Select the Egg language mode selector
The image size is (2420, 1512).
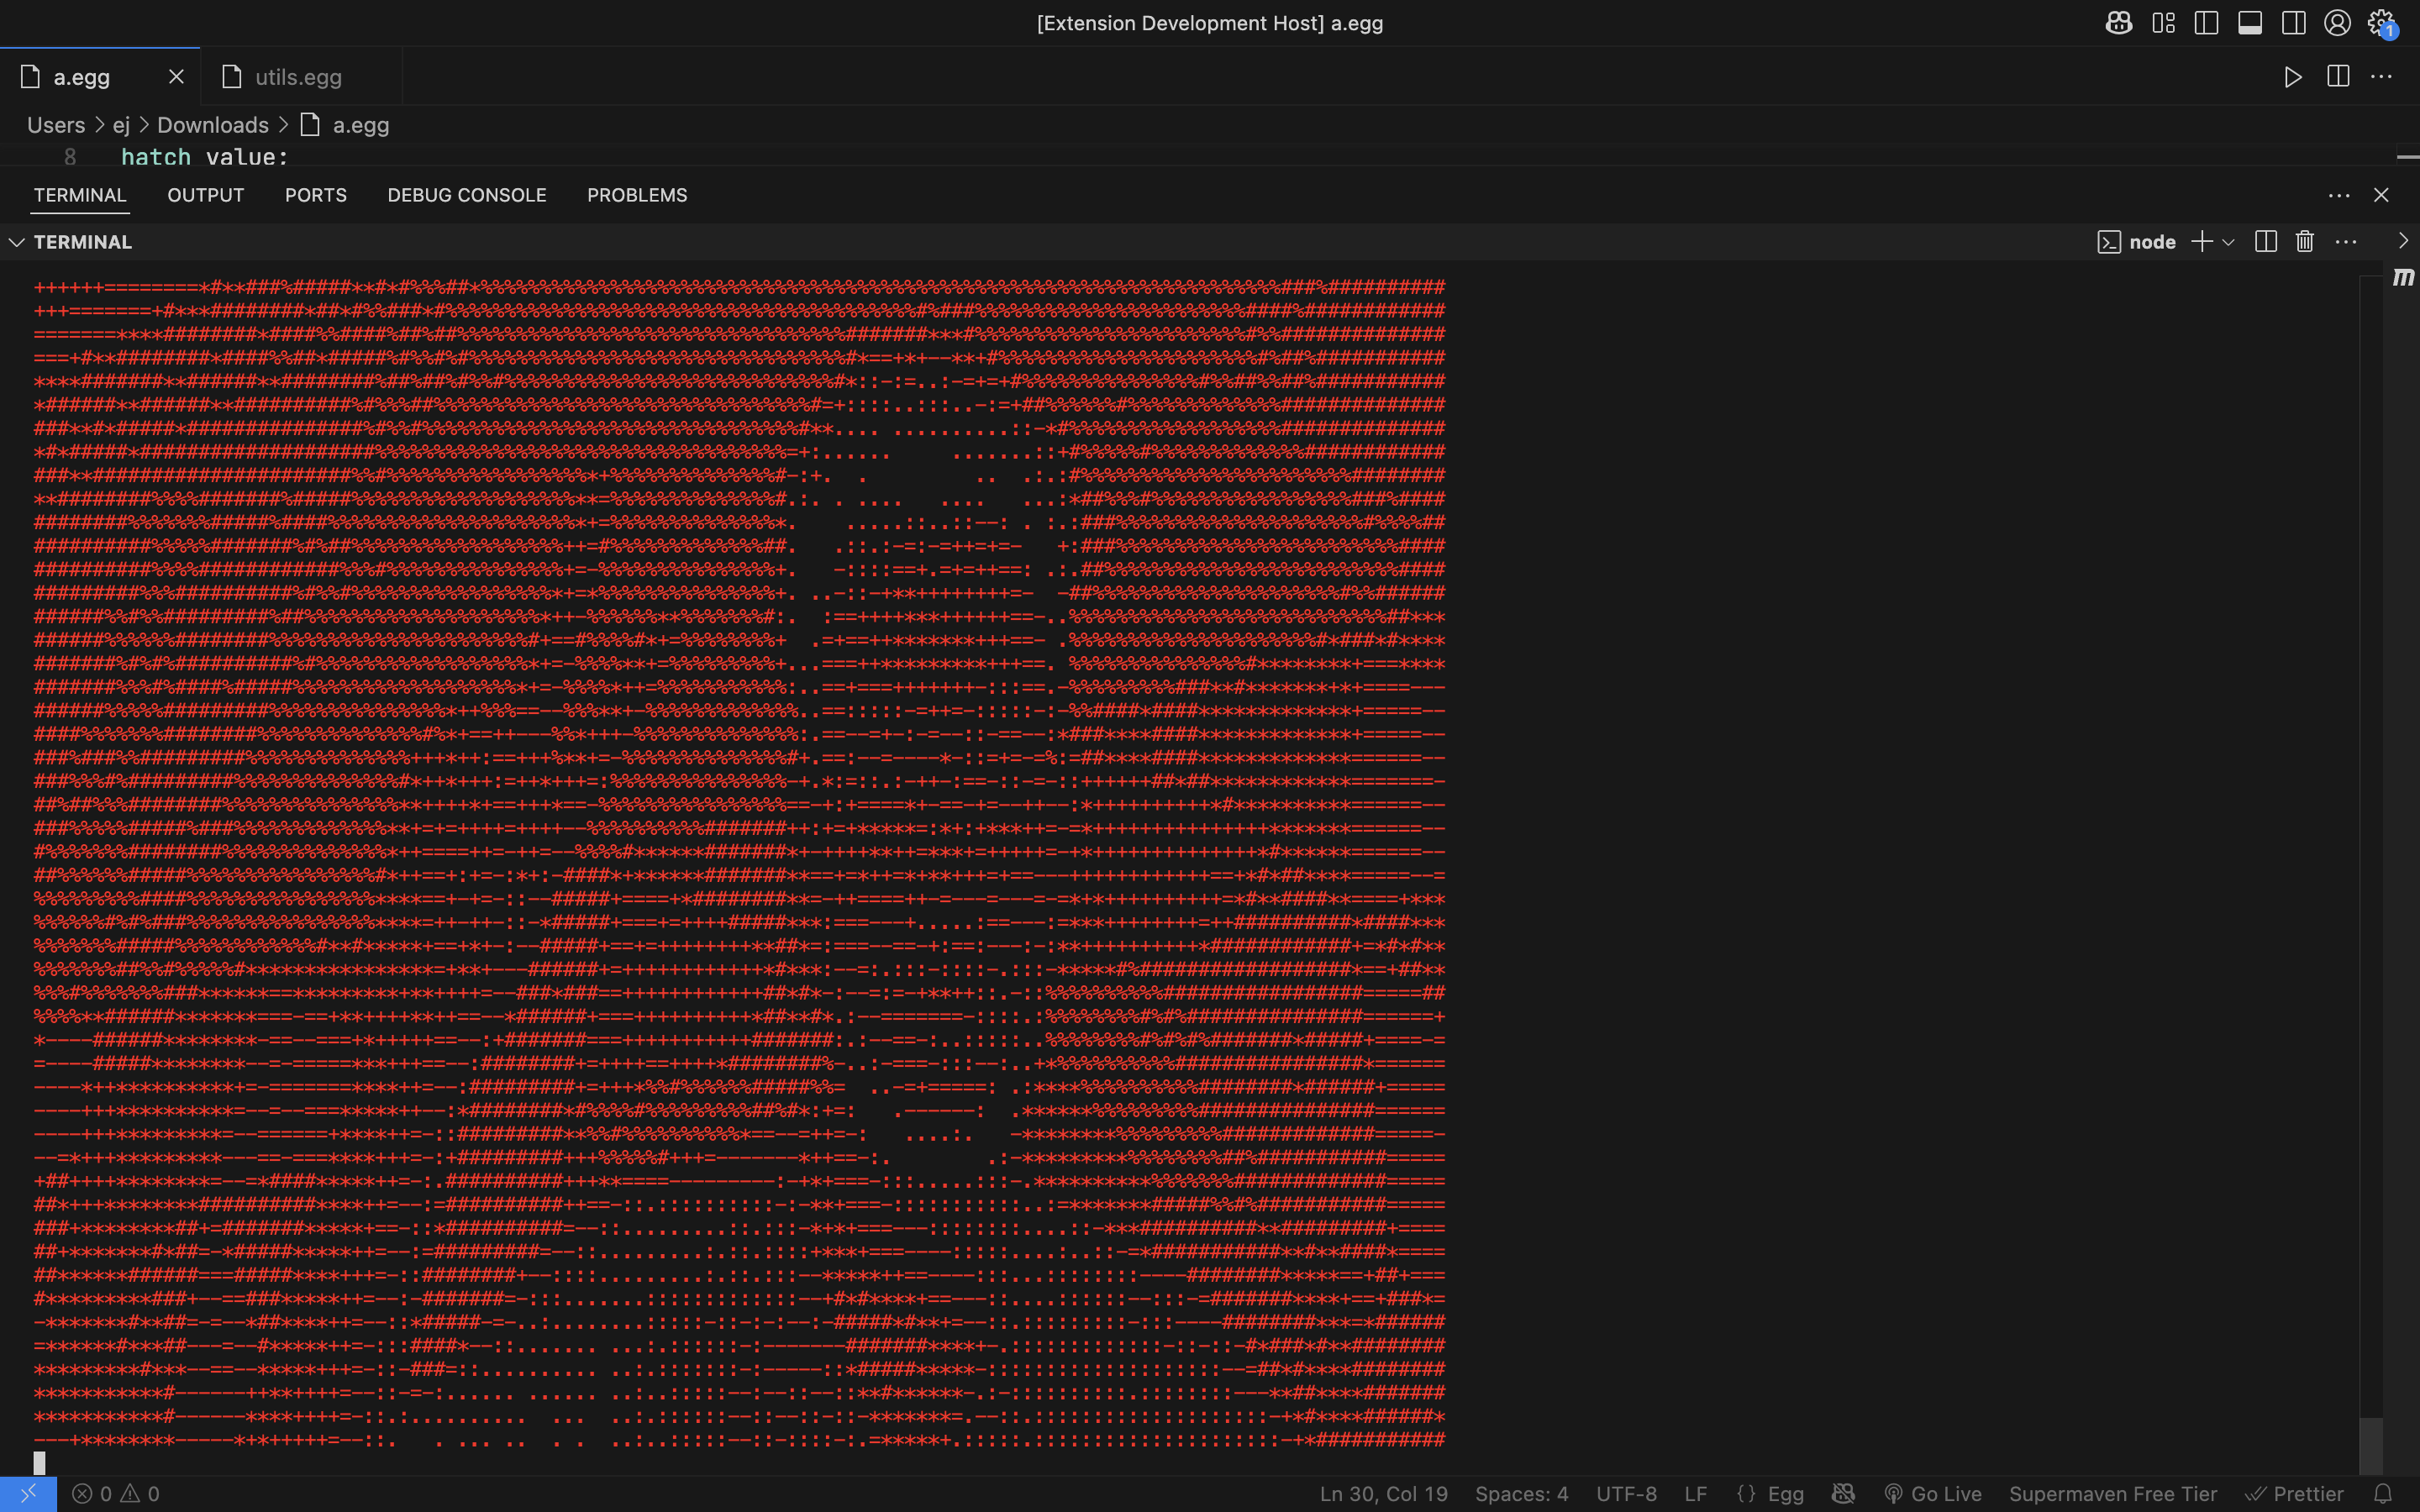[x=1771, y=1494]
